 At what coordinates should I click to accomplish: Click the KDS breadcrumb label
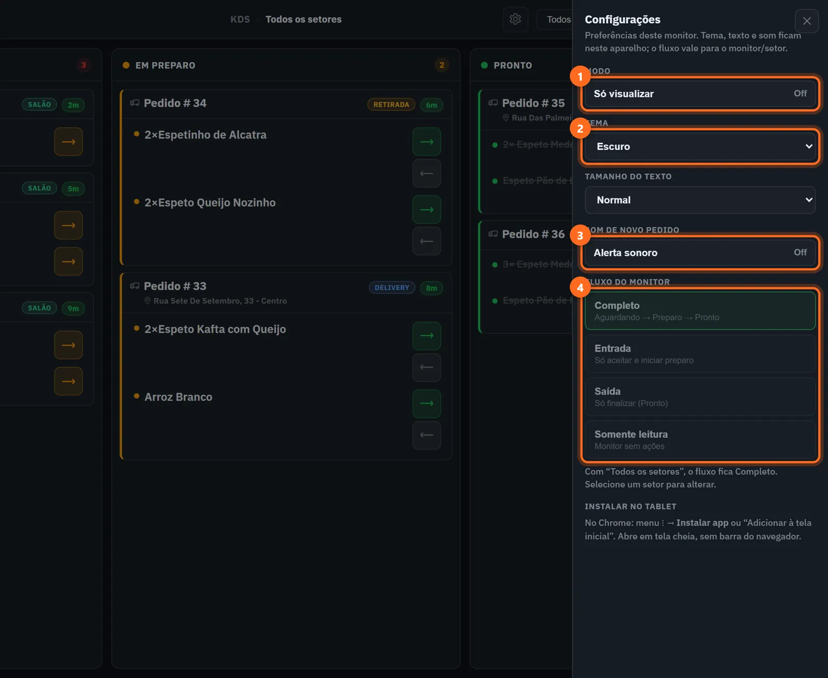[x=240, y=20]
